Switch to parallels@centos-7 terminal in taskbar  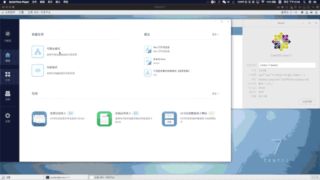[x=66, y=177]
